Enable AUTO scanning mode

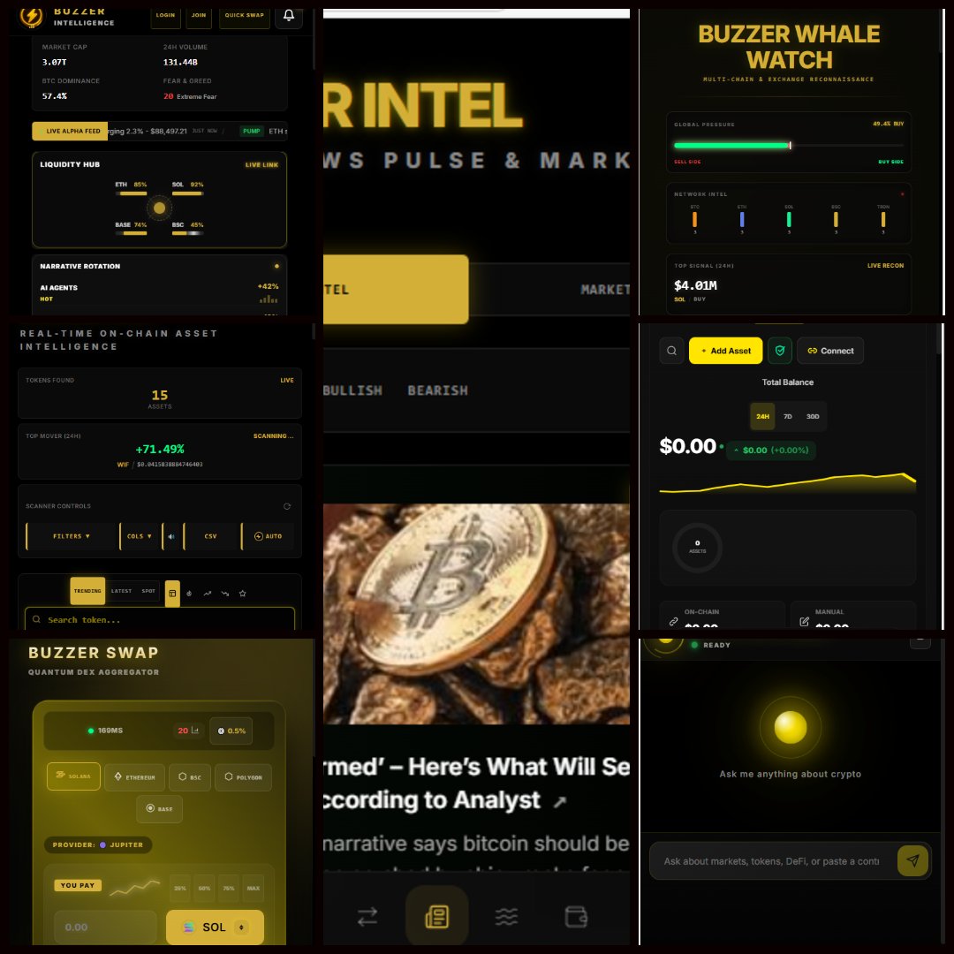pos(268,536)
